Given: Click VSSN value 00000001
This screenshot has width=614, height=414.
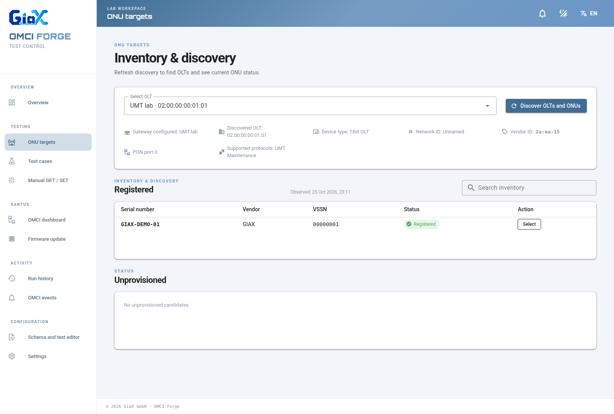Looking at the screenshot, I should (x=326, y=224).
